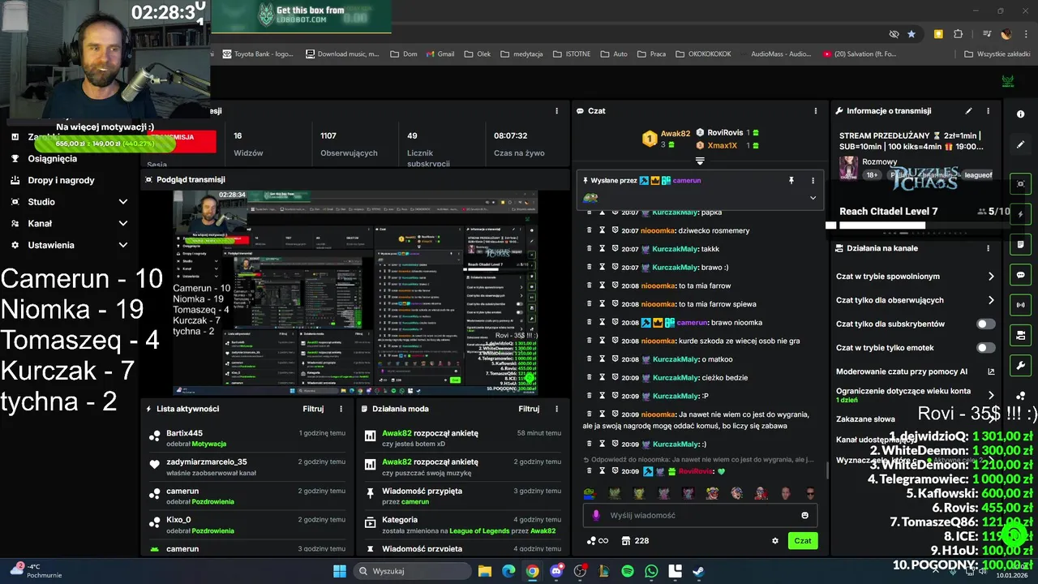
Task: Click the Wyszukaj taskbar search box
Action: click(412, 571)
